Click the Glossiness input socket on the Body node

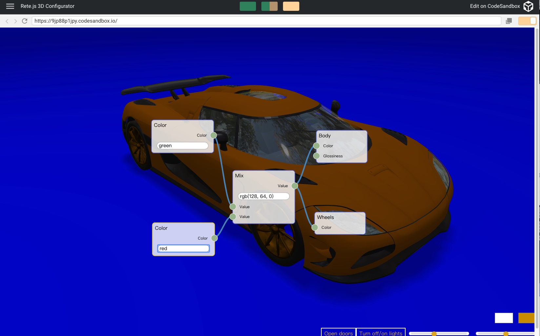point(317,156)
